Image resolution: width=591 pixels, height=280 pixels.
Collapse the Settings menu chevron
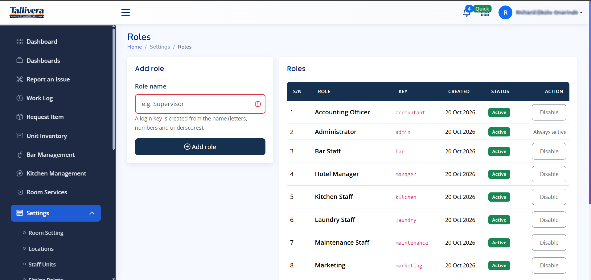(x=92, y=213)
